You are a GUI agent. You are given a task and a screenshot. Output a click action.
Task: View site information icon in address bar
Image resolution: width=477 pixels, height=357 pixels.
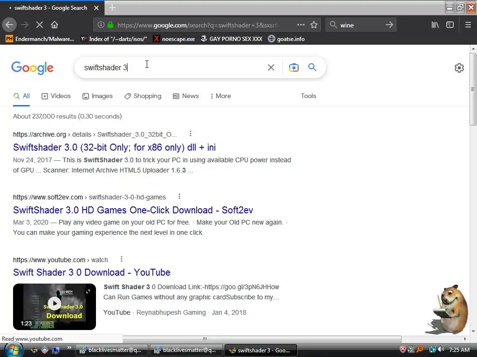[x=101, y=25]
